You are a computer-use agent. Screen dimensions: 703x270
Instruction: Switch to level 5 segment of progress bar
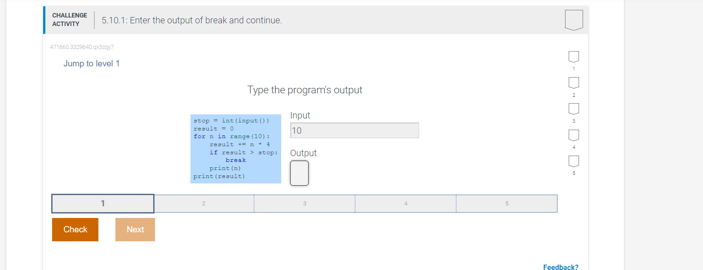tap(507, 203)
